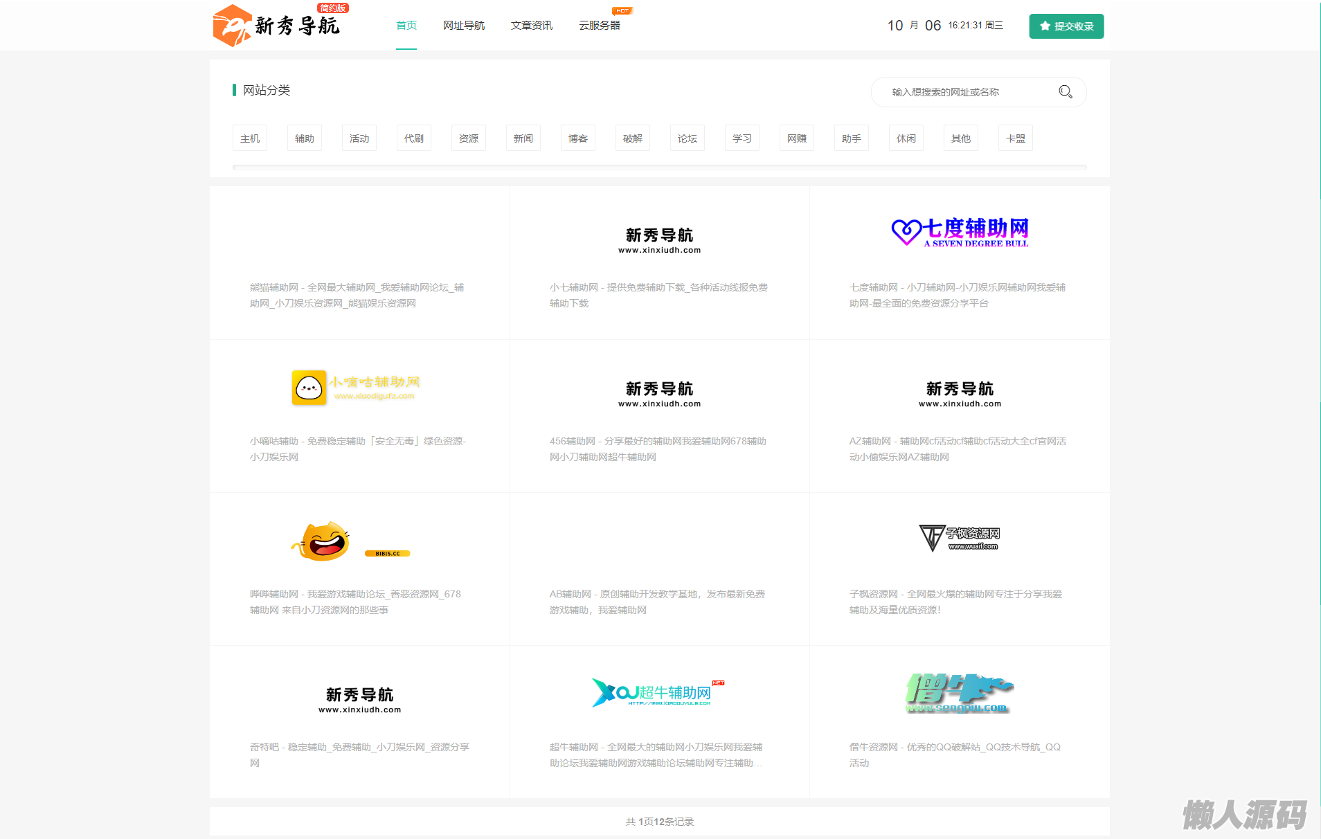Open the 云服务器 menu item

click(600, 26)
